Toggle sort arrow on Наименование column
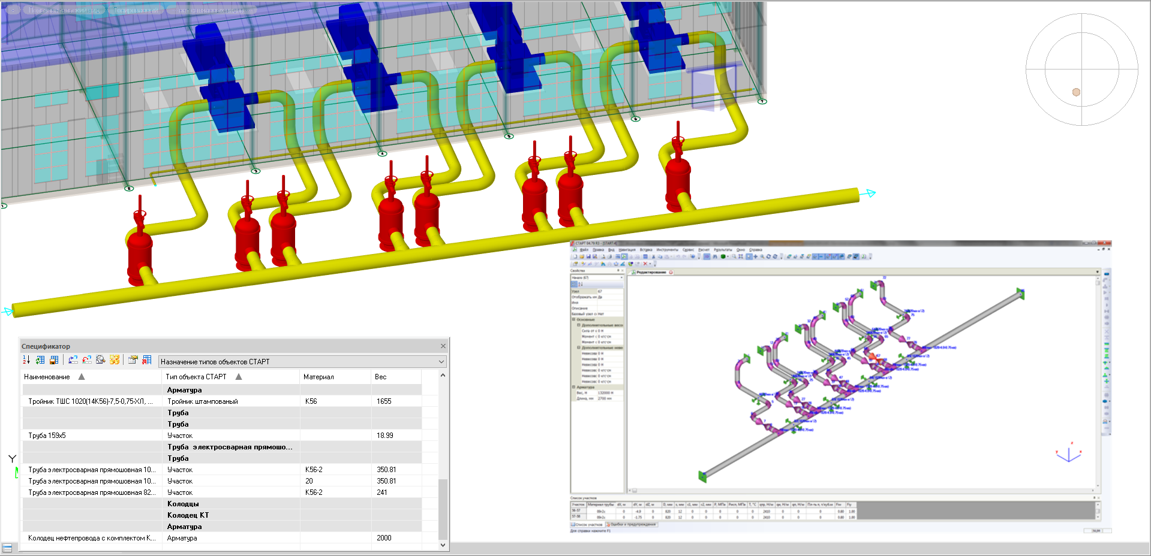Viewport: 1151px width, 556px height. (82, 377)
